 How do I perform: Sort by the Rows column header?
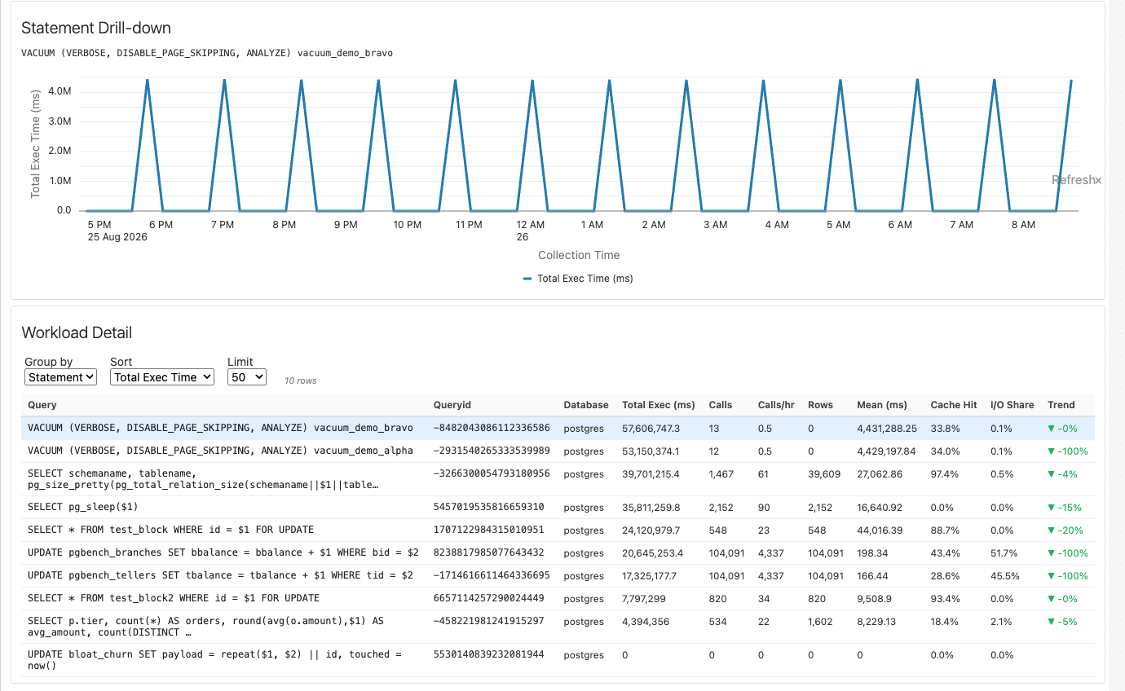tap(820, 405)
